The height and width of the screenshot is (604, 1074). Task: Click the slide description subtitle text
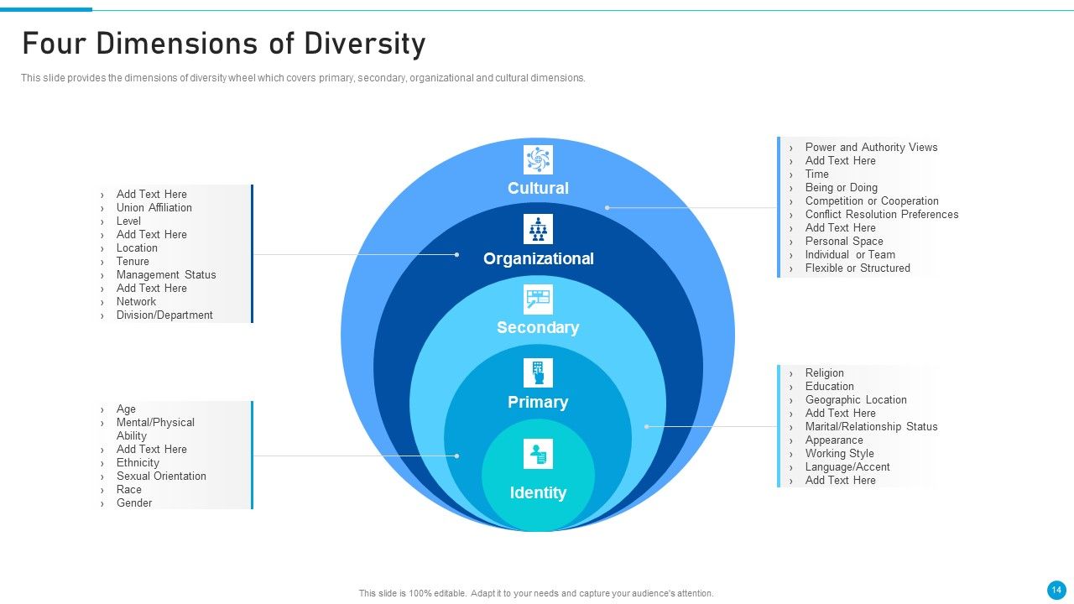click(303, 78)
